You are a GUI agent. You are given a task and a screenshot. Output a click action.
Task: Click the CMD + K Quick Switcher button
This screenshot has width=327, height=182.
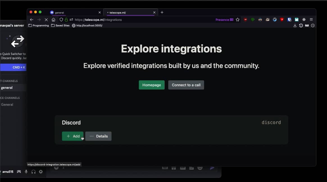click(x=13, y=67)
